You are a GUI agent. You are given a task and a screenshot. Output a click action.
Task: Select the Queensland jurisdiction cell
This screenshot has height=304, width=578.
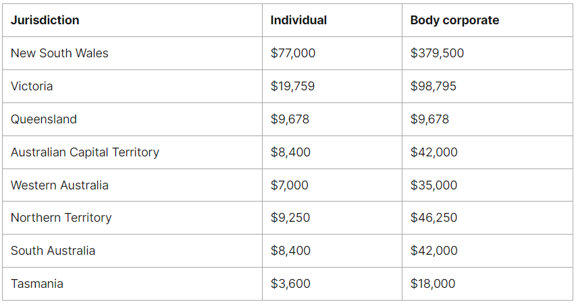44,119
